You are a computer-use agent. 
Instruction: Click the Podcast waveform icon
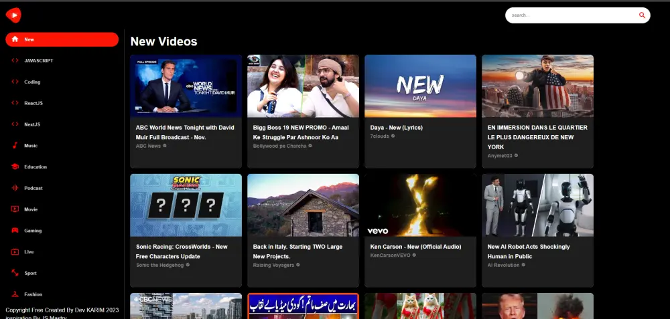coord(15,188)
